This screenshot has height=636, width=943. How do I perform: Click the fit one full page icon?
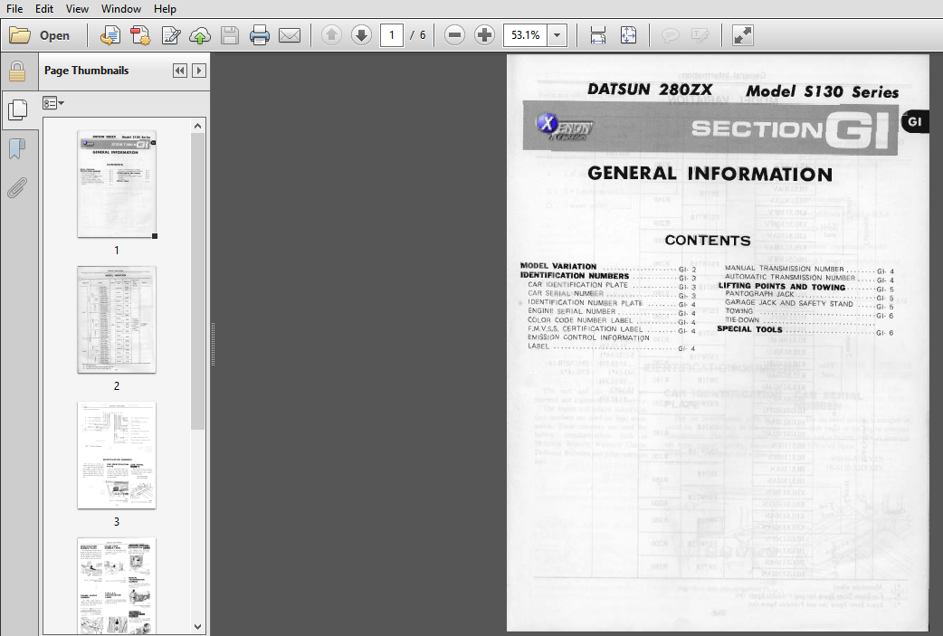tap(628, 35)
